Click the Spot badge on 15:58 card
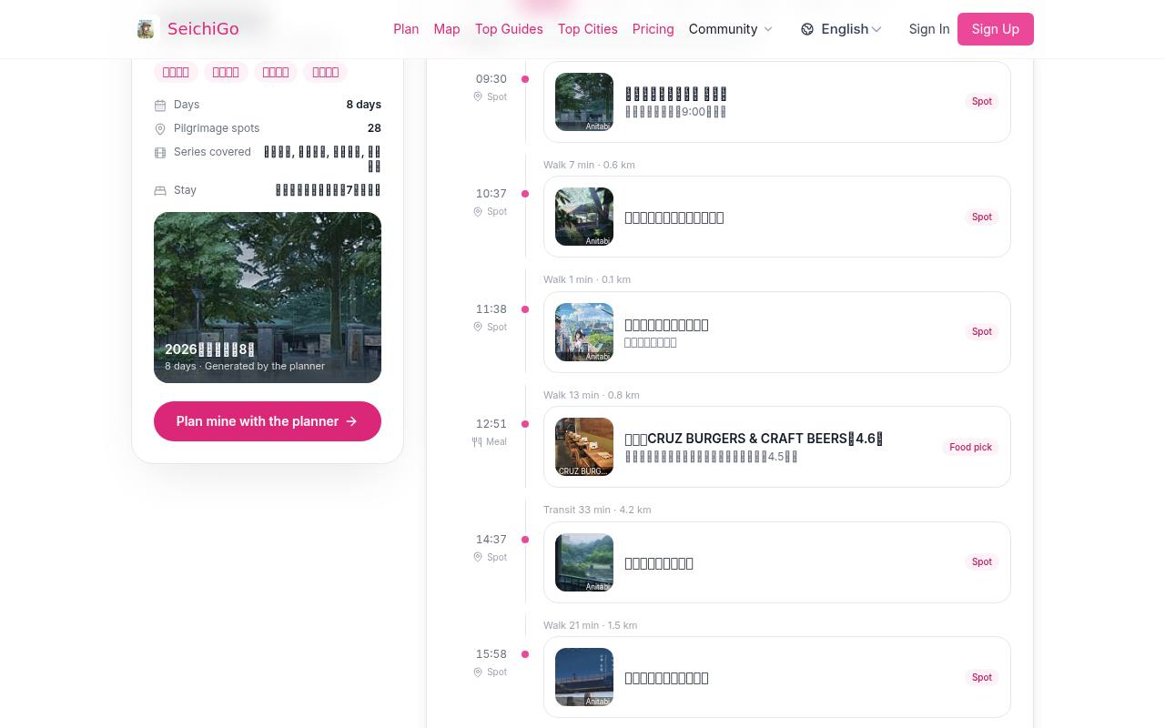The height and width of the screenshot is (728, 1165). coord(981,677)
